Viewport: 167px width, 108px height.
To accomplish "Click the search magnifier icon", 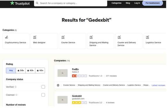I will click(x=37, y=3).
